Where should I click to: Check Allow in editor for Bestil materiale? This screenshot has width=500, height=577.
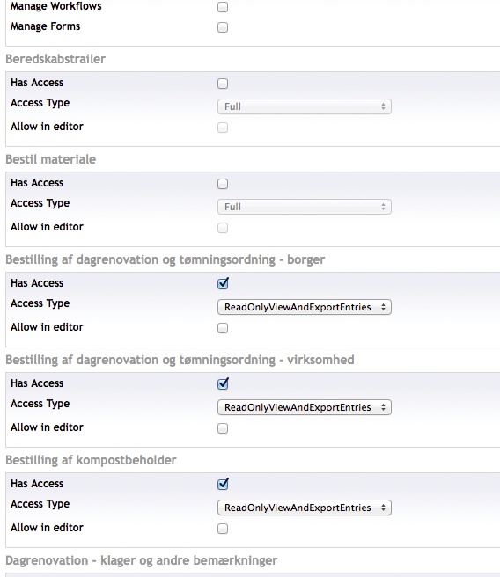pyautogui.click(x=223, y=228)
